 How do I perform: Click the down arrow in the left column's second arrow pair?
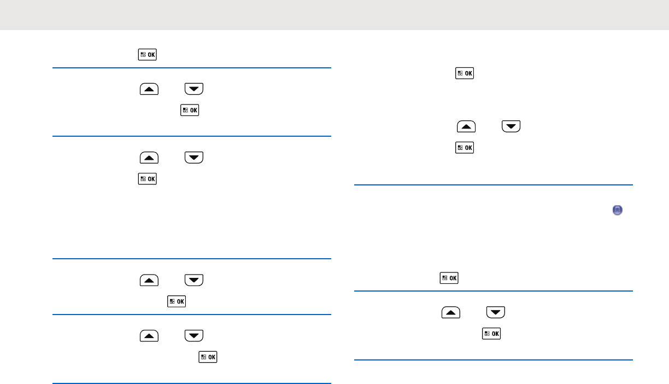(194, 158)
